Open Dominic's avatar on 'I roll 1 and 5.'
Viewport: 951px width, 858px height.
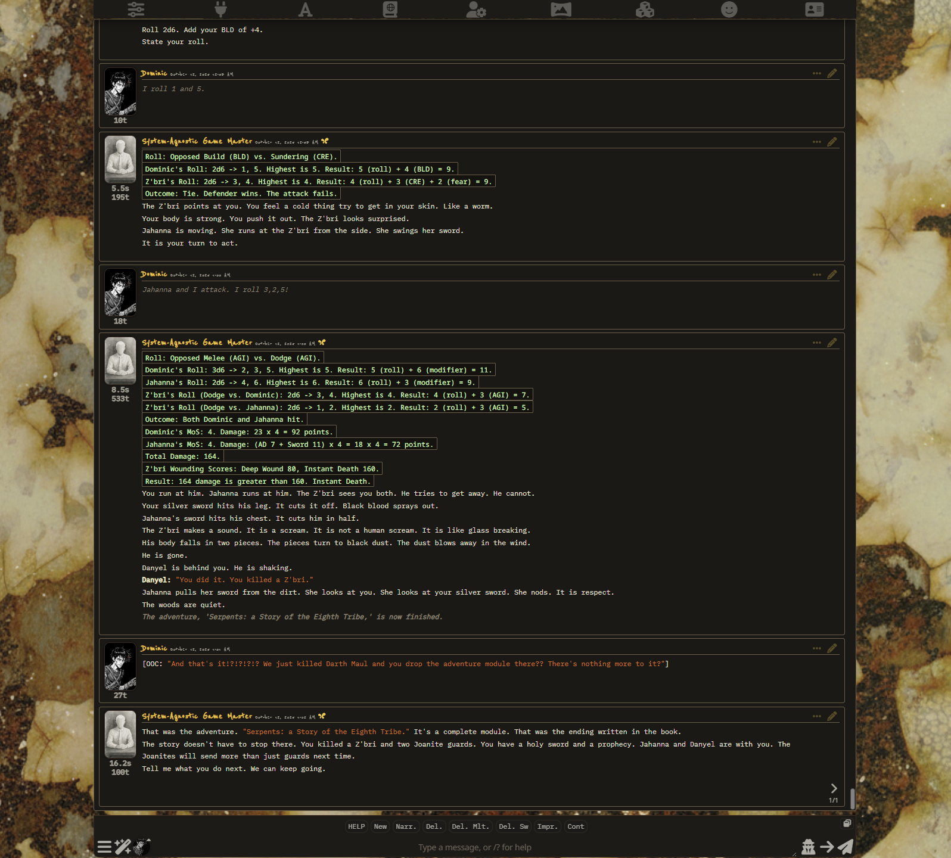[120, 91]
